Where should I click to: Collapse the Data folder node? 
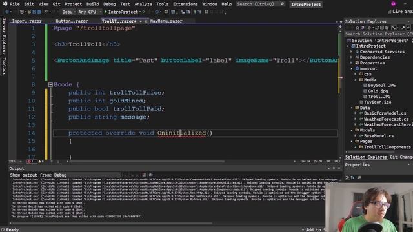[352, 108]
